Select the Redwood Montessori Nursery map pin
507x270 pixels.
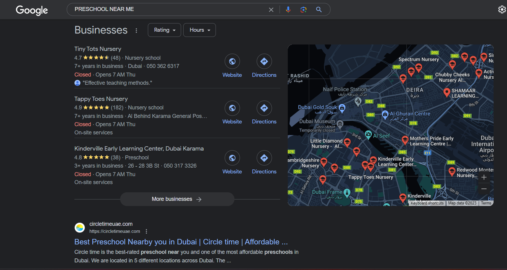point(452,172)
